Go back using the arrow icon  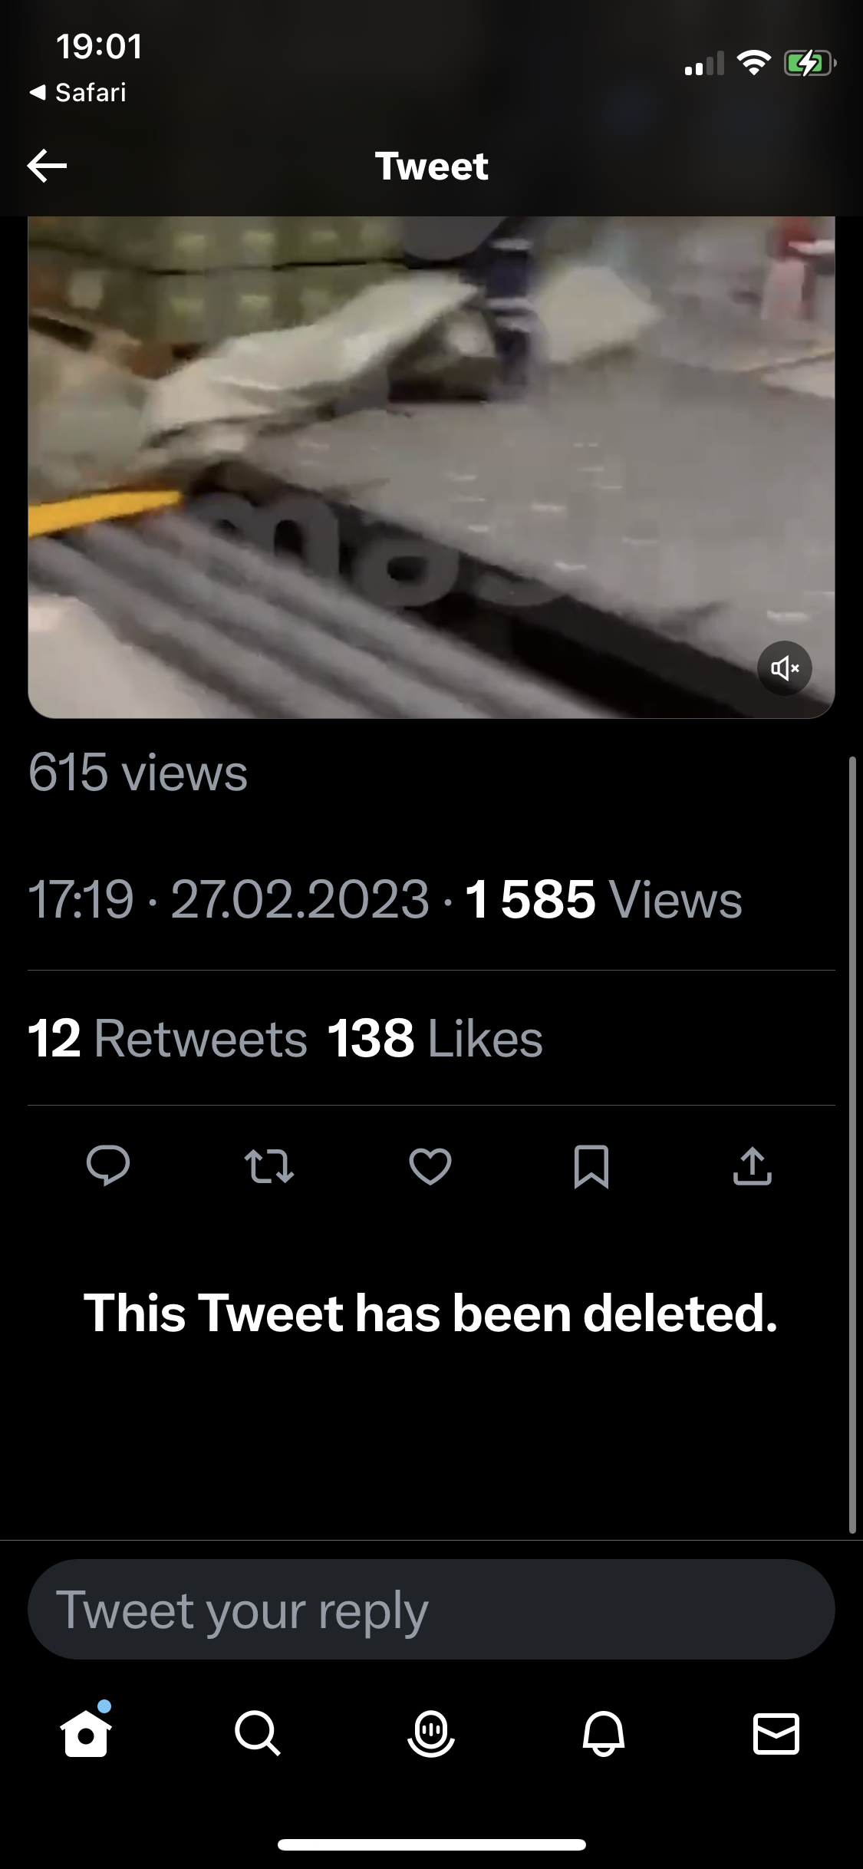point(47,166)
